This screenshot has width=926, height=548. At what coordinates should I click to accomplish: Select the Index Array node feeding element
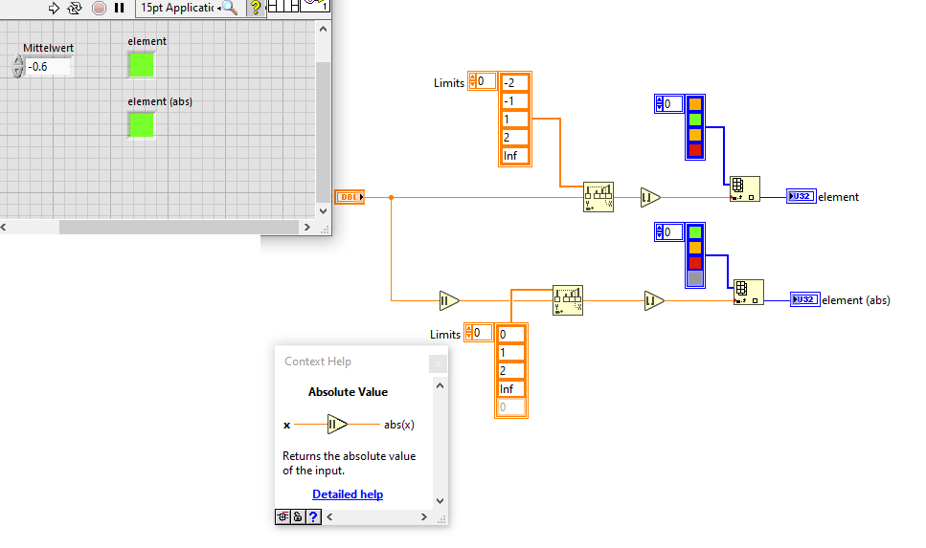[745, 188]
